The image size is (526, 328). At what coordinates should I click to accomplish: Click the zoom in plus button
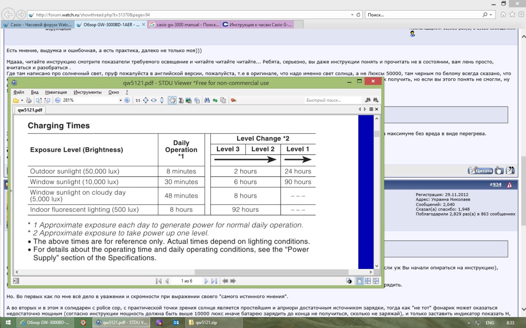point(127,100)
